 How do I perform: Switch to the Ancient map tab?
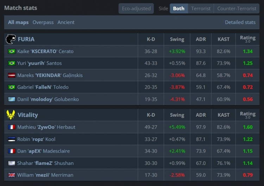(x=66, y=22)
